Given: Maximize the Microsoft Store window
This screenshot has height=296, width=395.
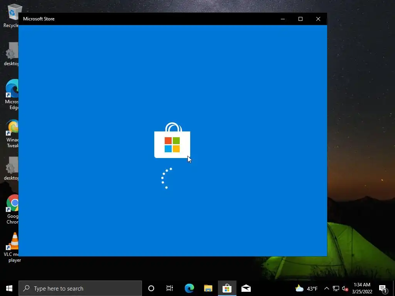Looking at the screenshot, I should [x=300, y=19].
